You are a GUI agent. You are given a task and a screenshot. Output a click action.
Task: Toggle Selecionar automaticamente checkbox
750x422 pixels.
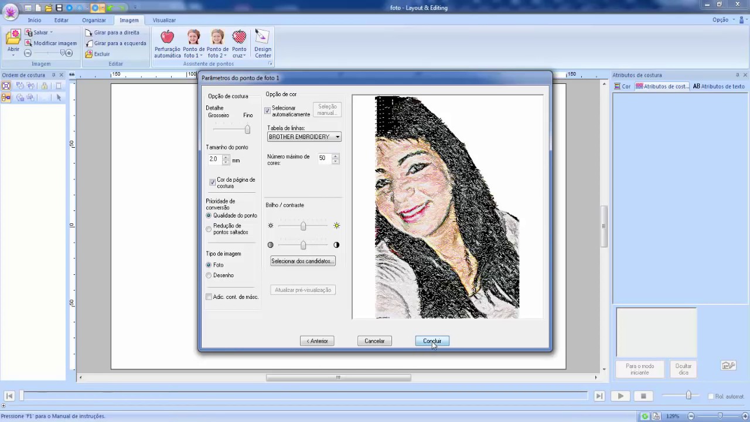[x=268, y=111]
